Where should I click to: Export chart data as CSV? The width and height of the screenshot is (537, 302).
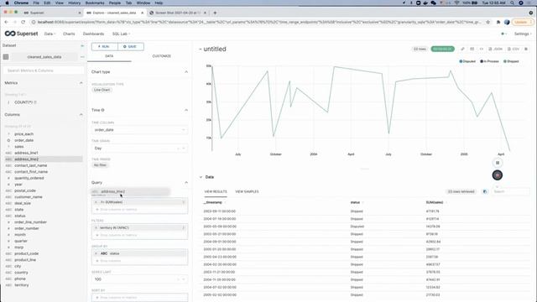pyautogui.click(x=514, y=49)
